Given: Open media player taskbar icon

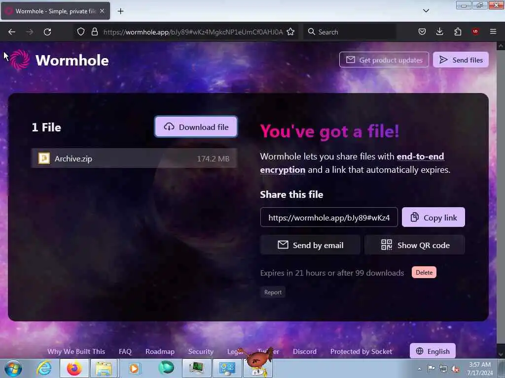Looking at the screenshot, I should (x=134, y=368).
